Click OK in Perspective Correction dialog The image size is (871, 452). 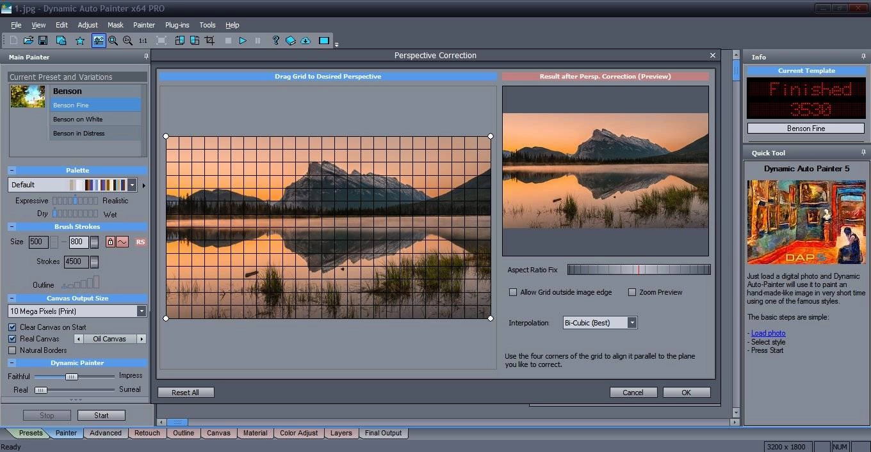pos(687,393)
